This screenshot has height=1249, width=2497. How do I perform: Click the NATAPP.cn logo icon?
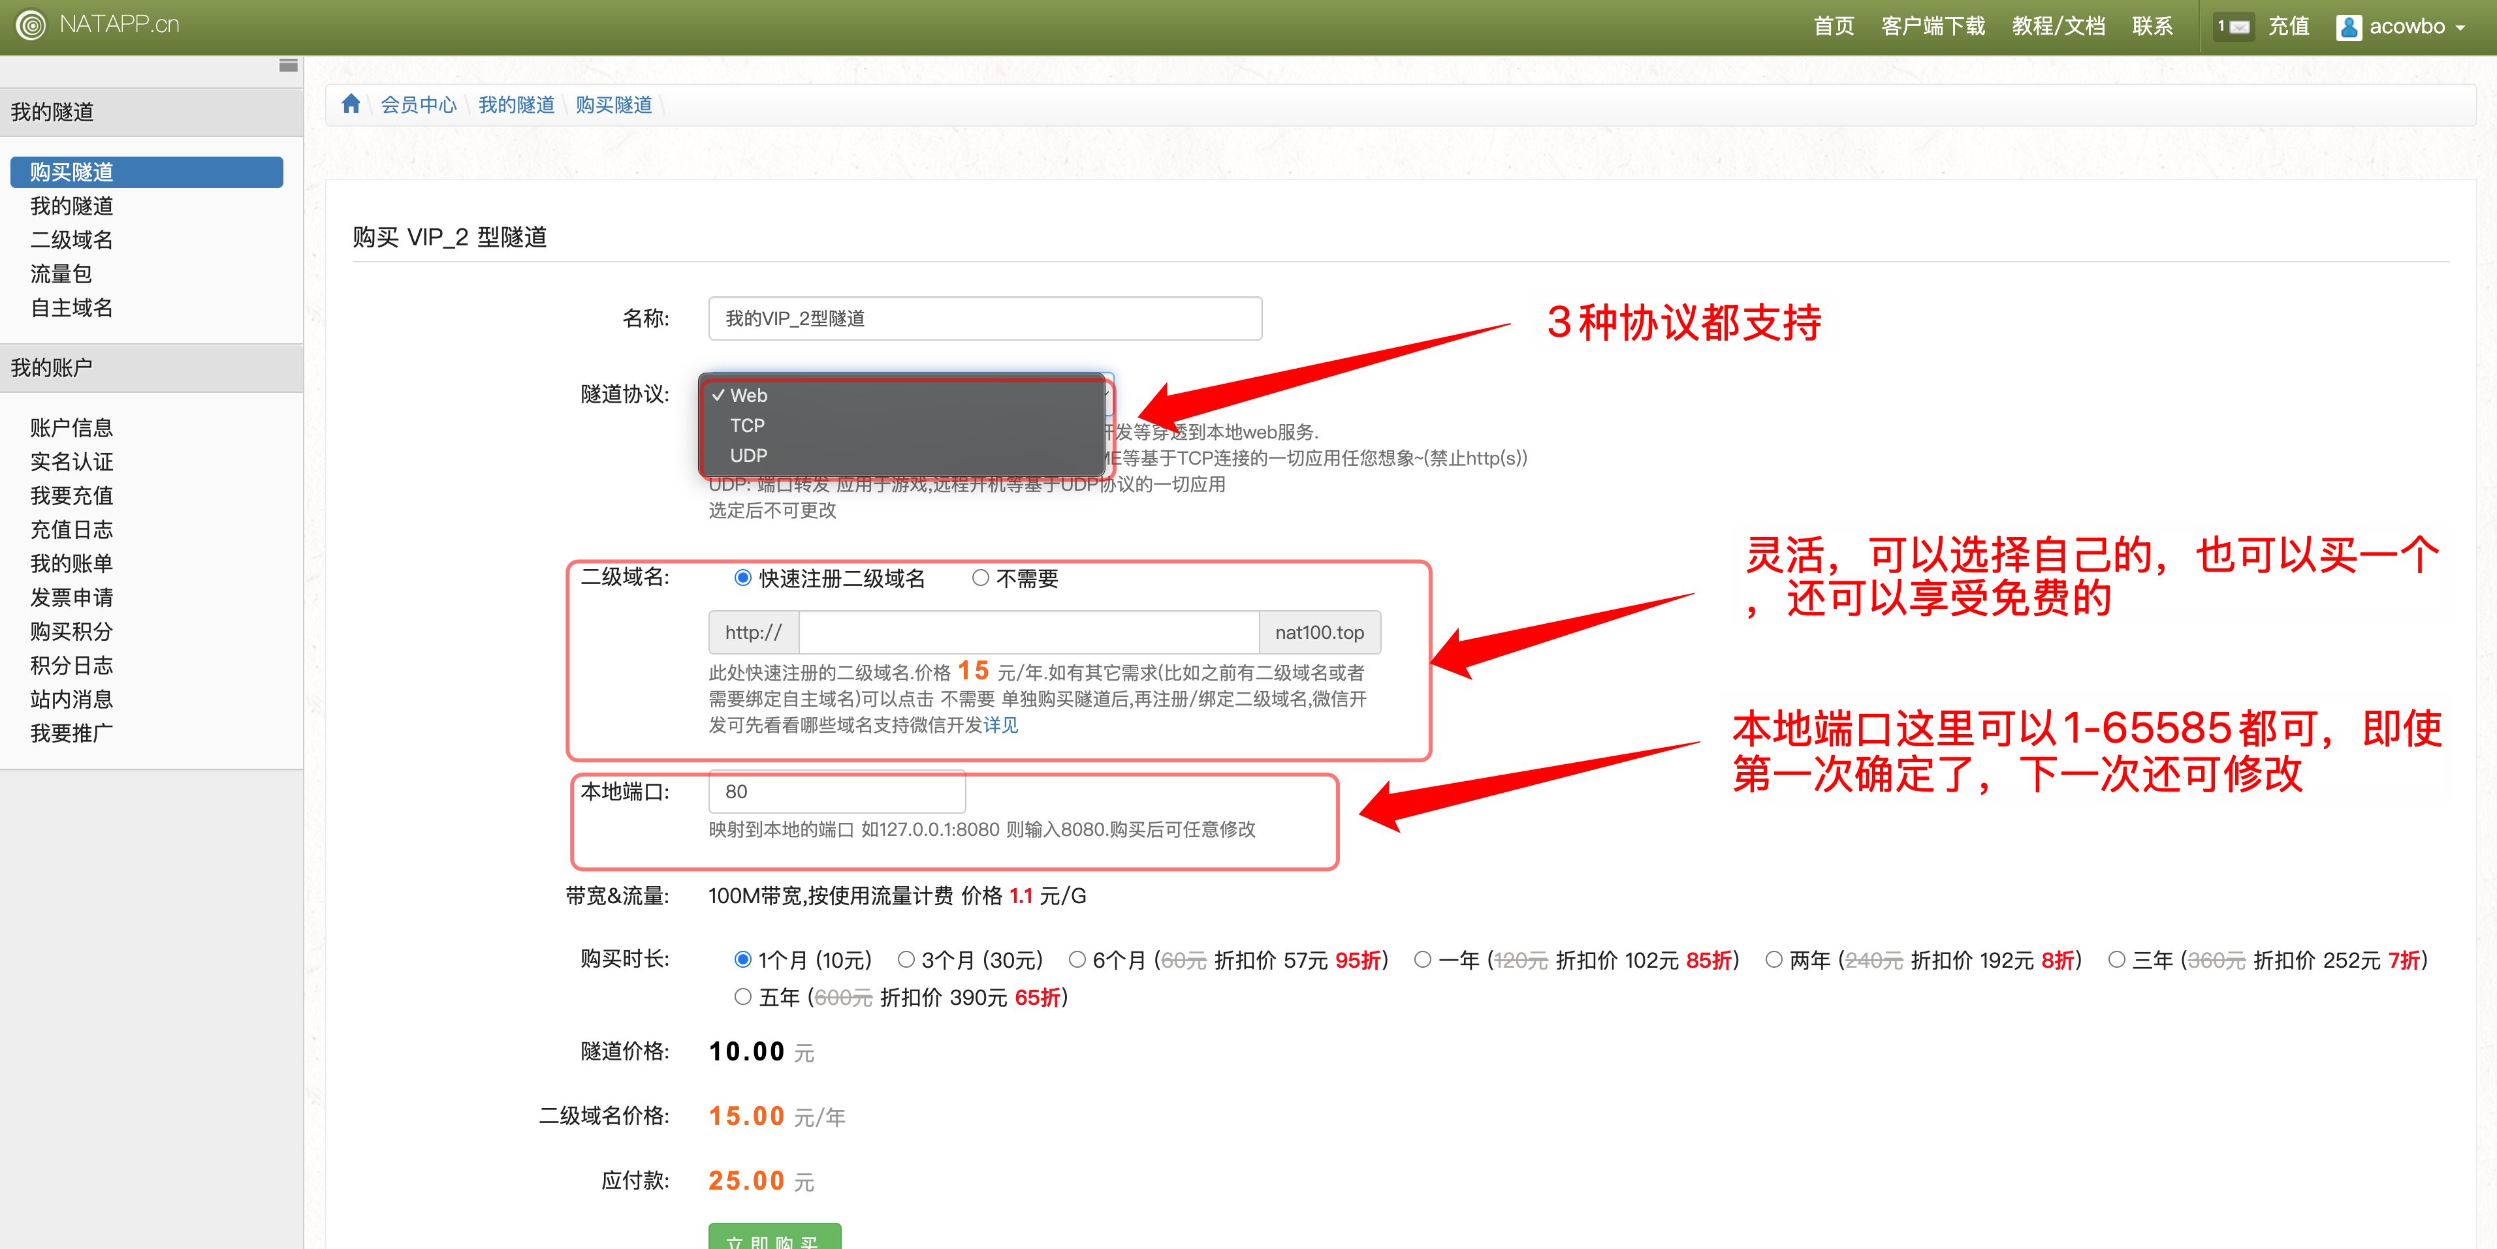point(31,25)
